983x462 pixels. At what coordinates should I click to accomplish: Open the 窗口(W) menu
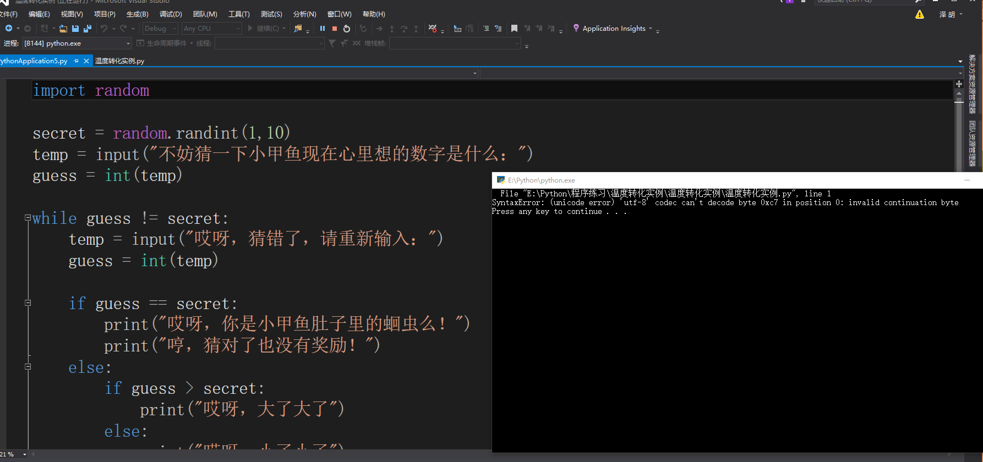click(x=339, y=14)
